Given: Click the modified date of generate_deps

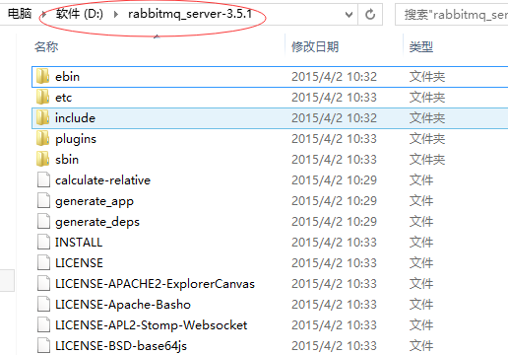Looking at the screenshot, I should [x=334, y=222].
